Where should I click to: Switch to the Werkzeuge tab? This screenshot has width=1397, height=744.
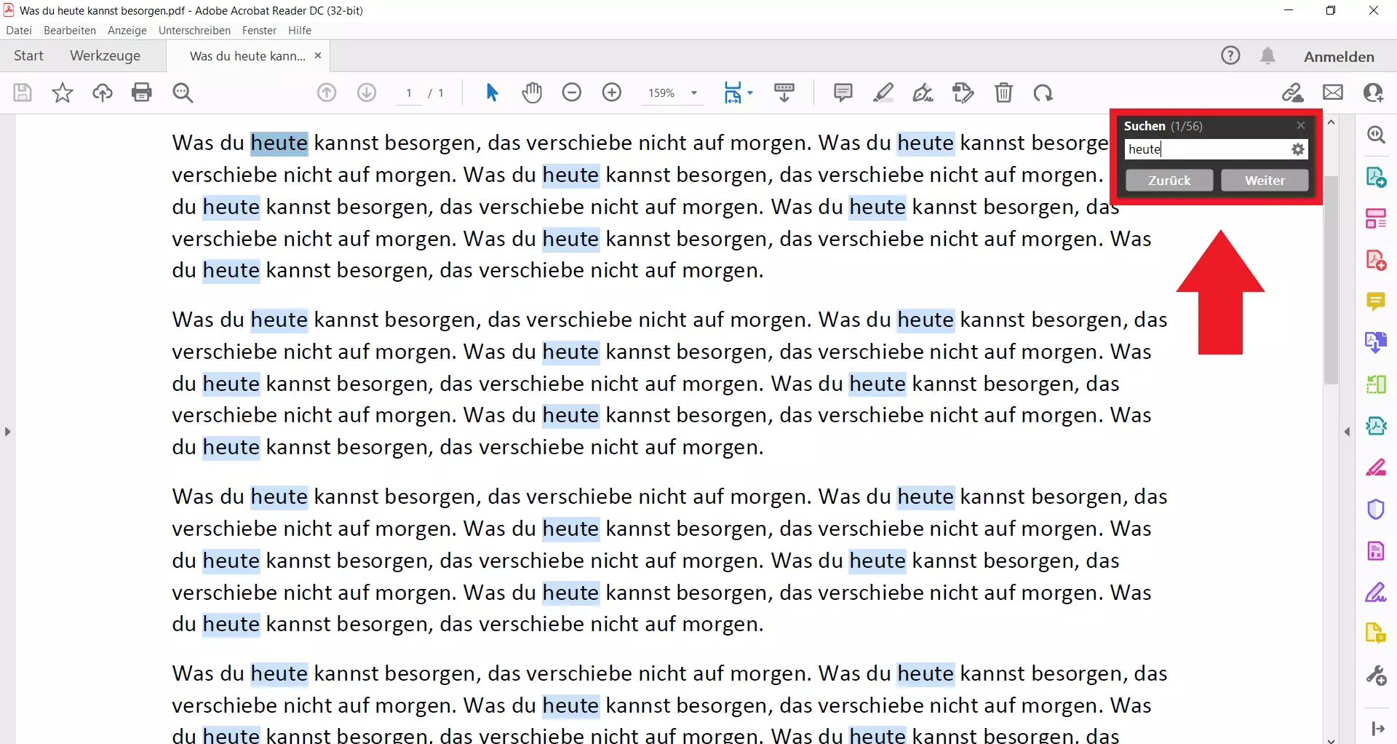pyautogui.click(x=105, y=56)
